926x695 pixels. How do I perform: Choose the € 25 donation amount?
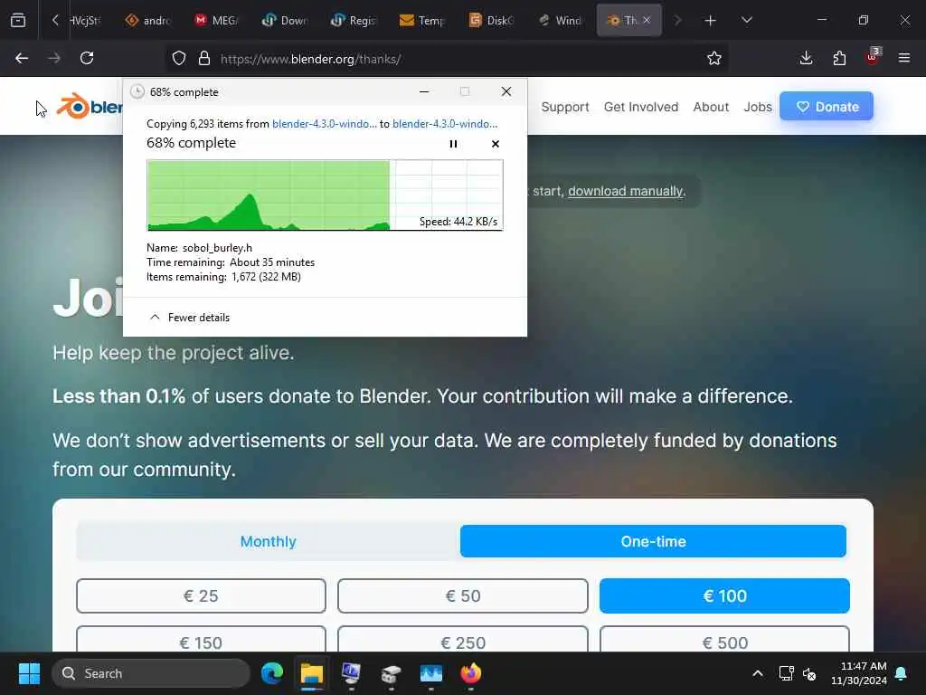pos(201,595)
